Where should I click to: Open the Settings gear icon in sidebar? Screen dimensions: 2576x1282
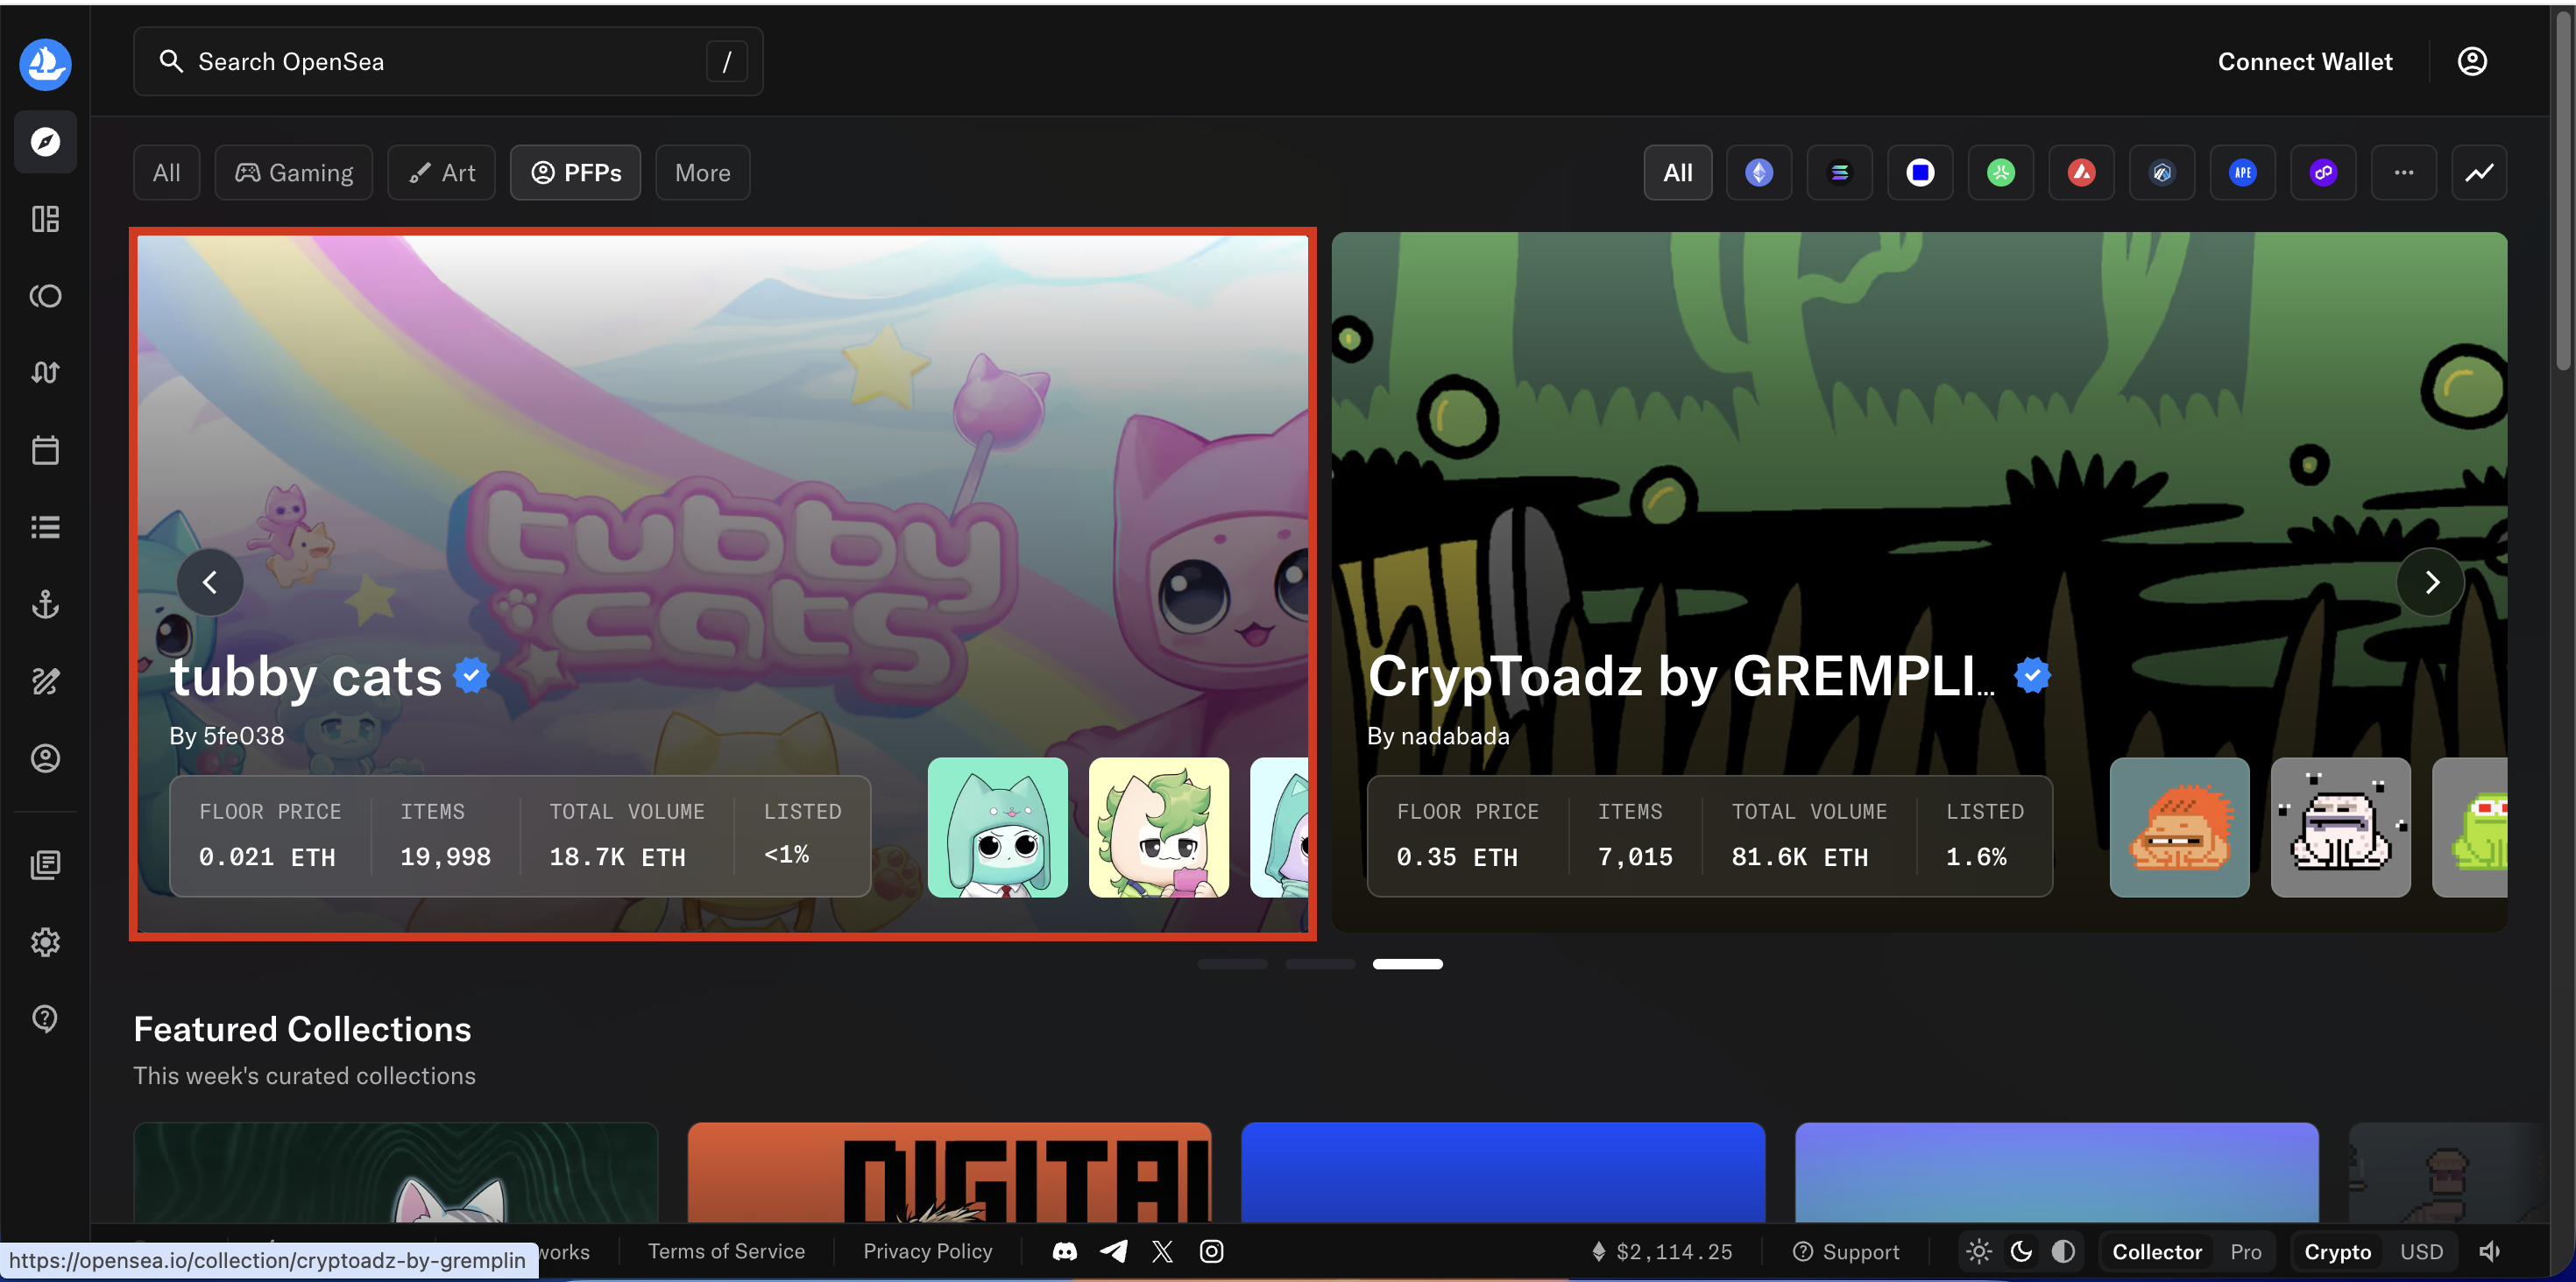pyautogui.click(x=45, y=941)
